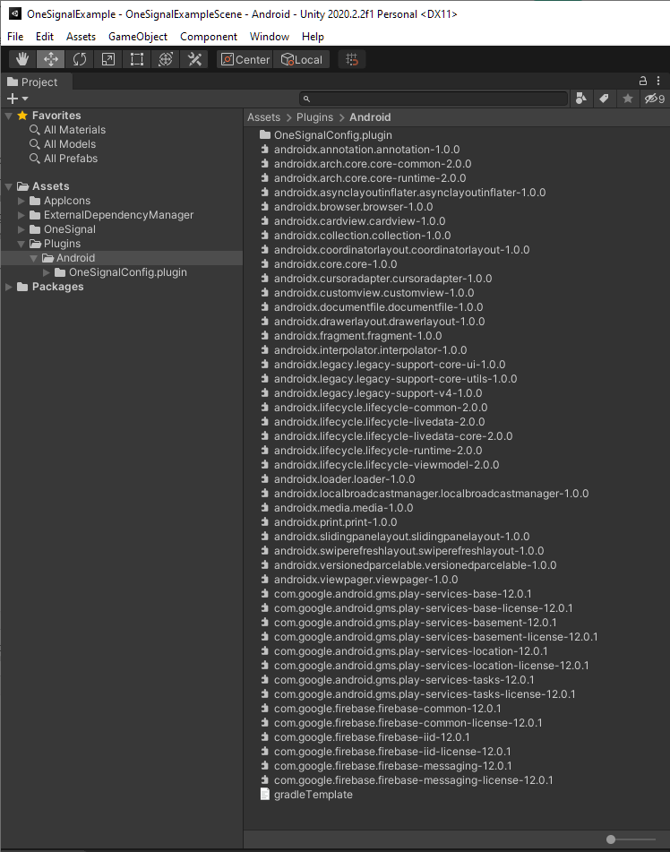Select the Transform tool
Viewport: 670px width, 852px height.
click(166, 59)
